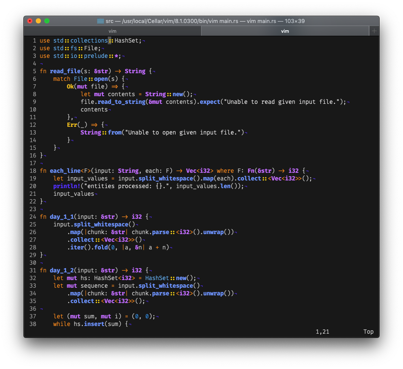Click 'expect' on line 9
The image size is (403, 369).
[210, 102]
